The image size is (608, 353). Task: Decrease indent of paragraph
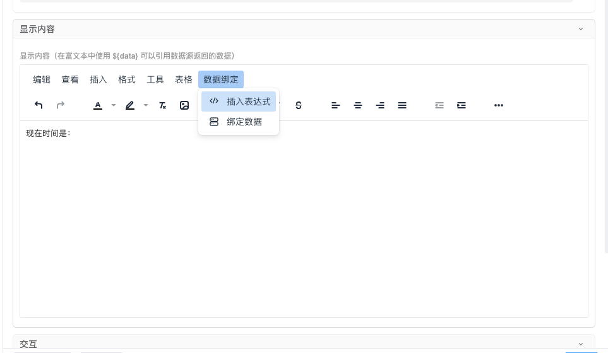pos(439,105)
